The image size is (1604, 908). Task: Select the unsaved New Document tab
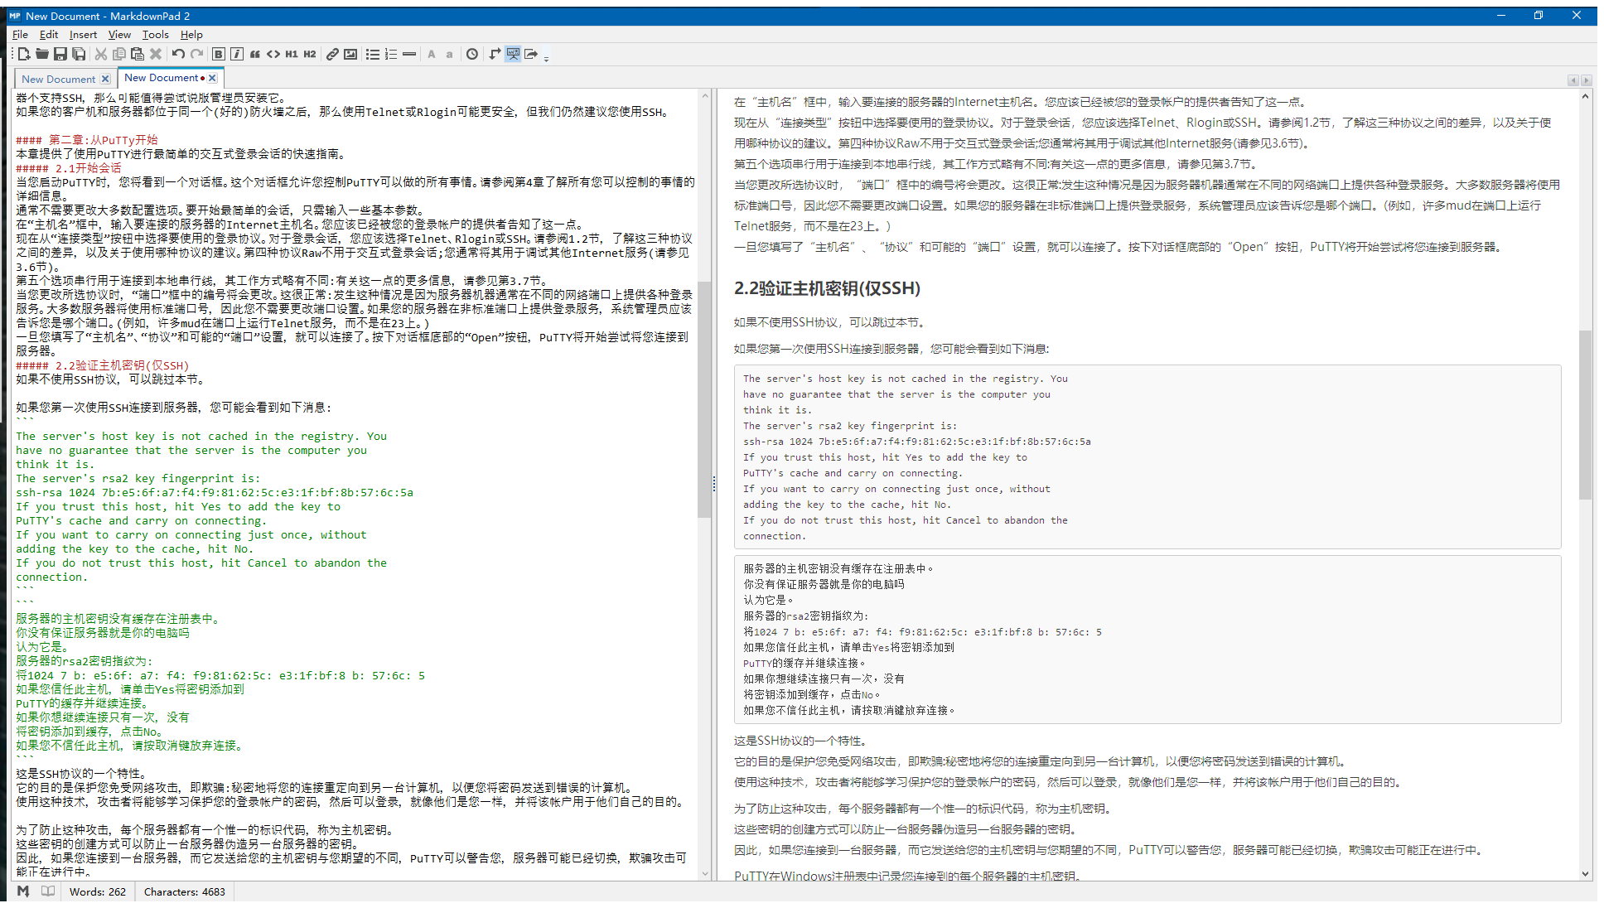[x=162, y=78]
